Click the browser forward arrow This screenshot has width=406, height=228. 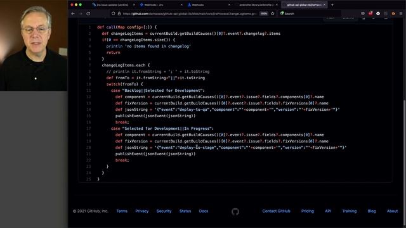[x=81, y=13]
